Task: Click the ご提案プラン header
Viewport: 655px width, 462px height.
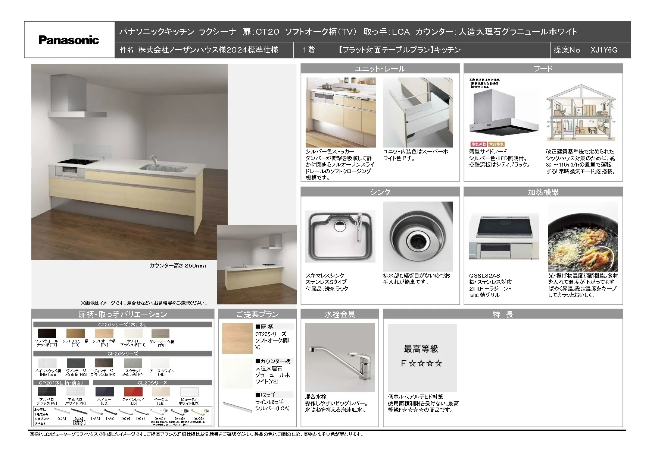Action: point(257,314)
